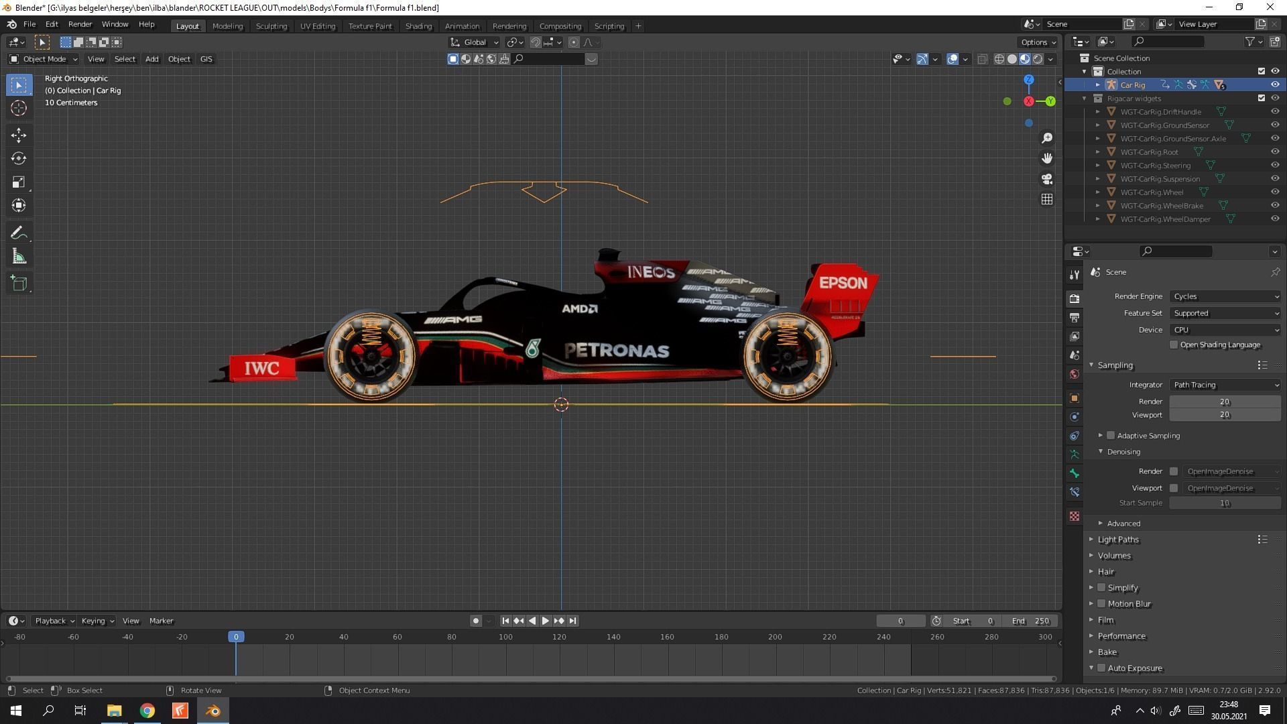Open Feature Set dropdown
Screen dimensions: 1287x724
coord(1225,313)
